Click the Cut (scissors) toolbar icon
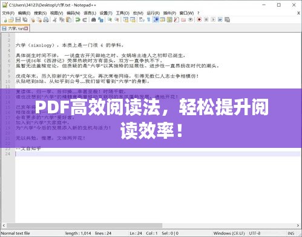302x237 pixels. [x=54, y=20]
